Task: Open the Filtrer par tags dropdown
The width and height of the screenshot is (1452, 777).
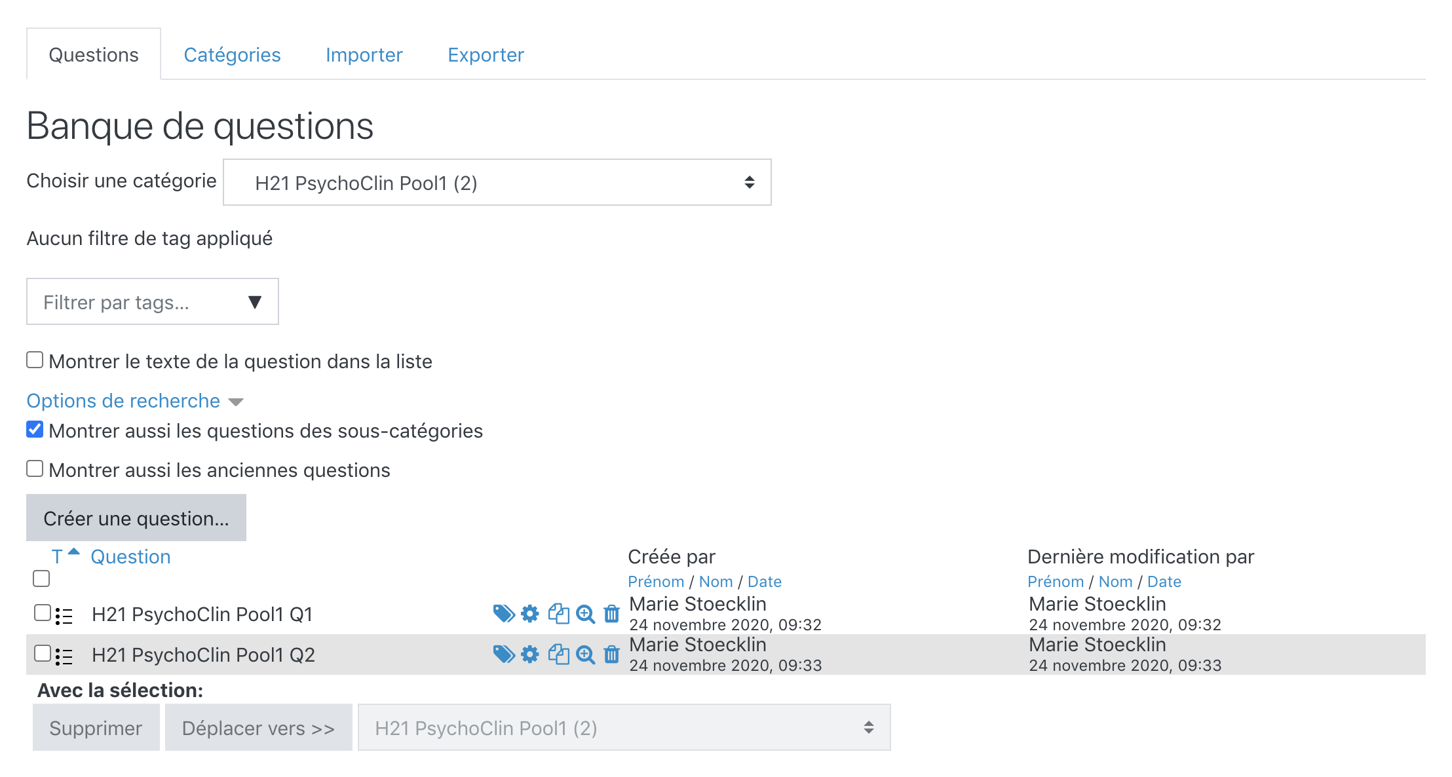Action: (x=152, y=302)
